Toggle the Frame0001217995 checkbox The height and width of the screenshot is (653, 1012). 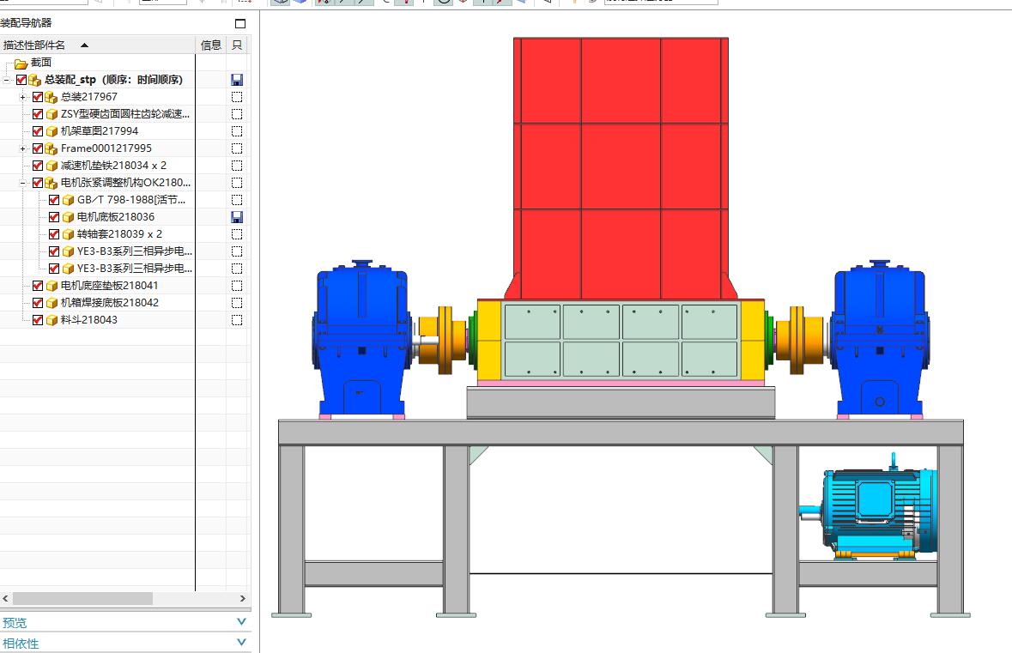[38, 148]
